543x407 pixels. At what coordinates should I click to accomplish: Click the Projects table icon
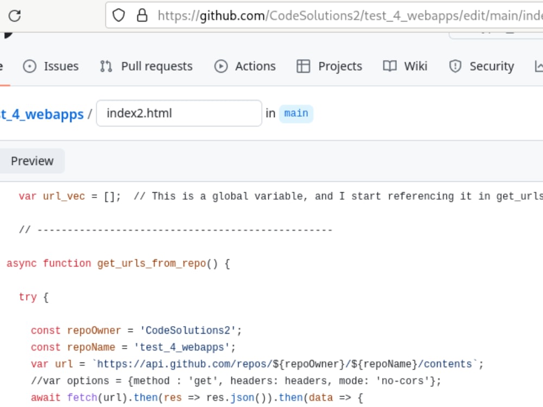pyautogui.click(x=303, y=66)
